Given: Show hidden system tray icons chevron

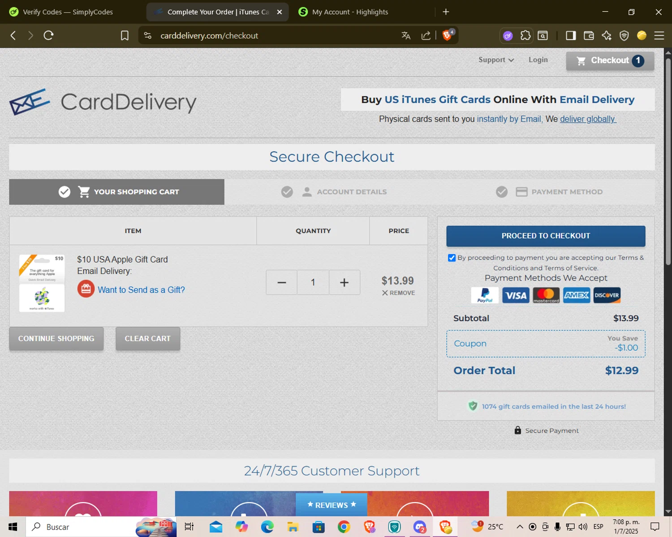Looking at the screenshot, I should point(520,527).
